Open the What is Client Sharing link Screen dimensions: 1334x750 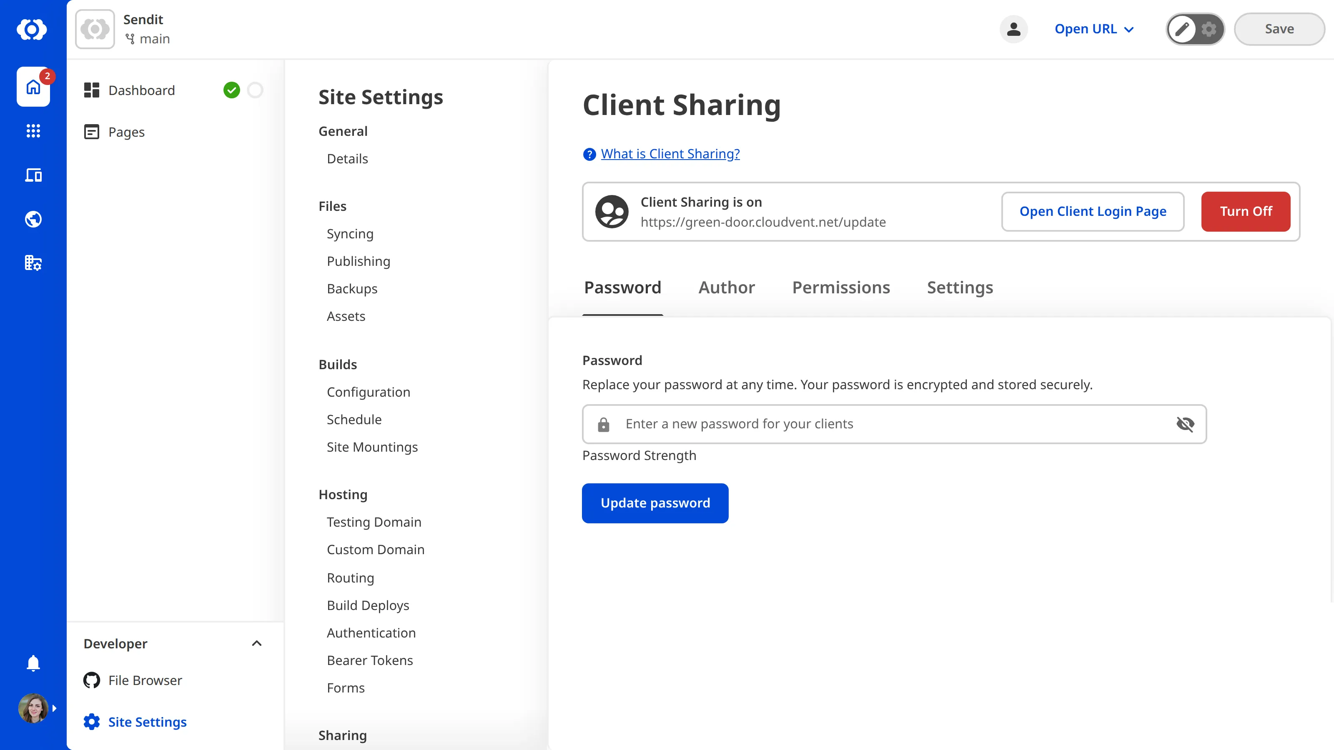coord(670,153)
